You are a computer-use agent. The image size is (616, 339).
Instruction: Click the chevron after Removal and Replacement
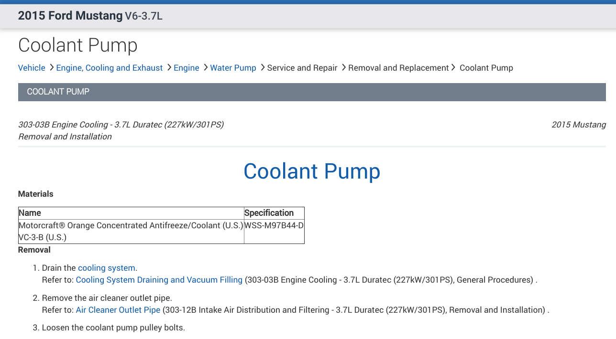tap(453, 67)
